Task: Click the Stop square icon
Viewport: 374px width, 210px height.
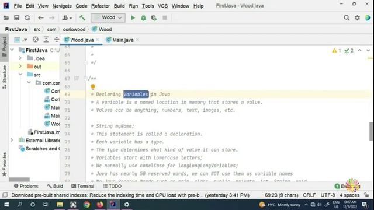Action: pyautogui.click(x=165, y=18)
